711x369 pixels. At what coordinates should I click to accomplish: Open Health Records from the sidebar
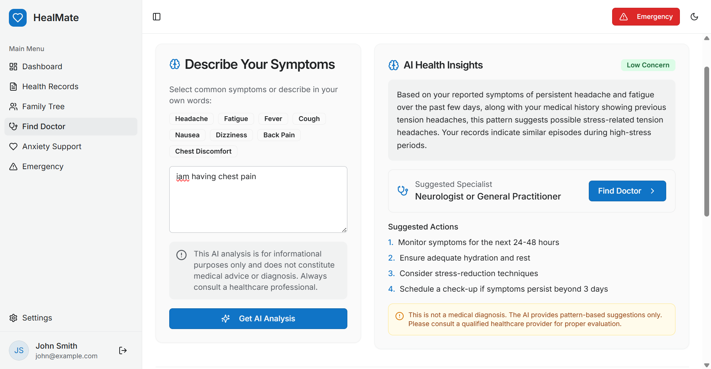[50, 87]
